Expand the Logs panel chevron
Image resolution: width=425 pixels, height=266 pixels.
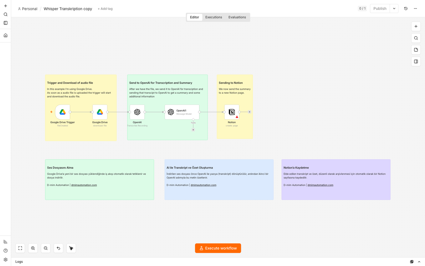419,262
